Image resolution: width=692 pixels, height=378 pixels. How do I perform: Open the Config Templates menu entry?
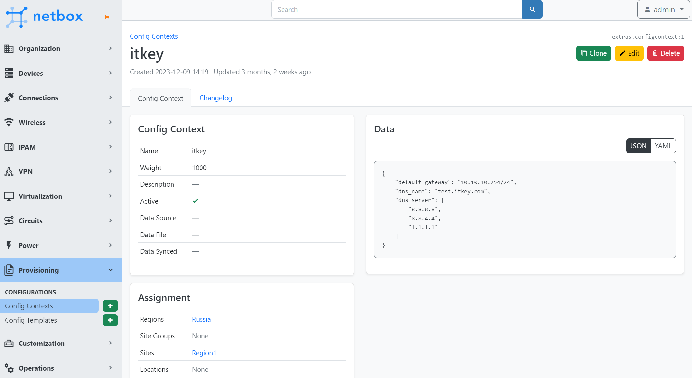tap(31, 320)
